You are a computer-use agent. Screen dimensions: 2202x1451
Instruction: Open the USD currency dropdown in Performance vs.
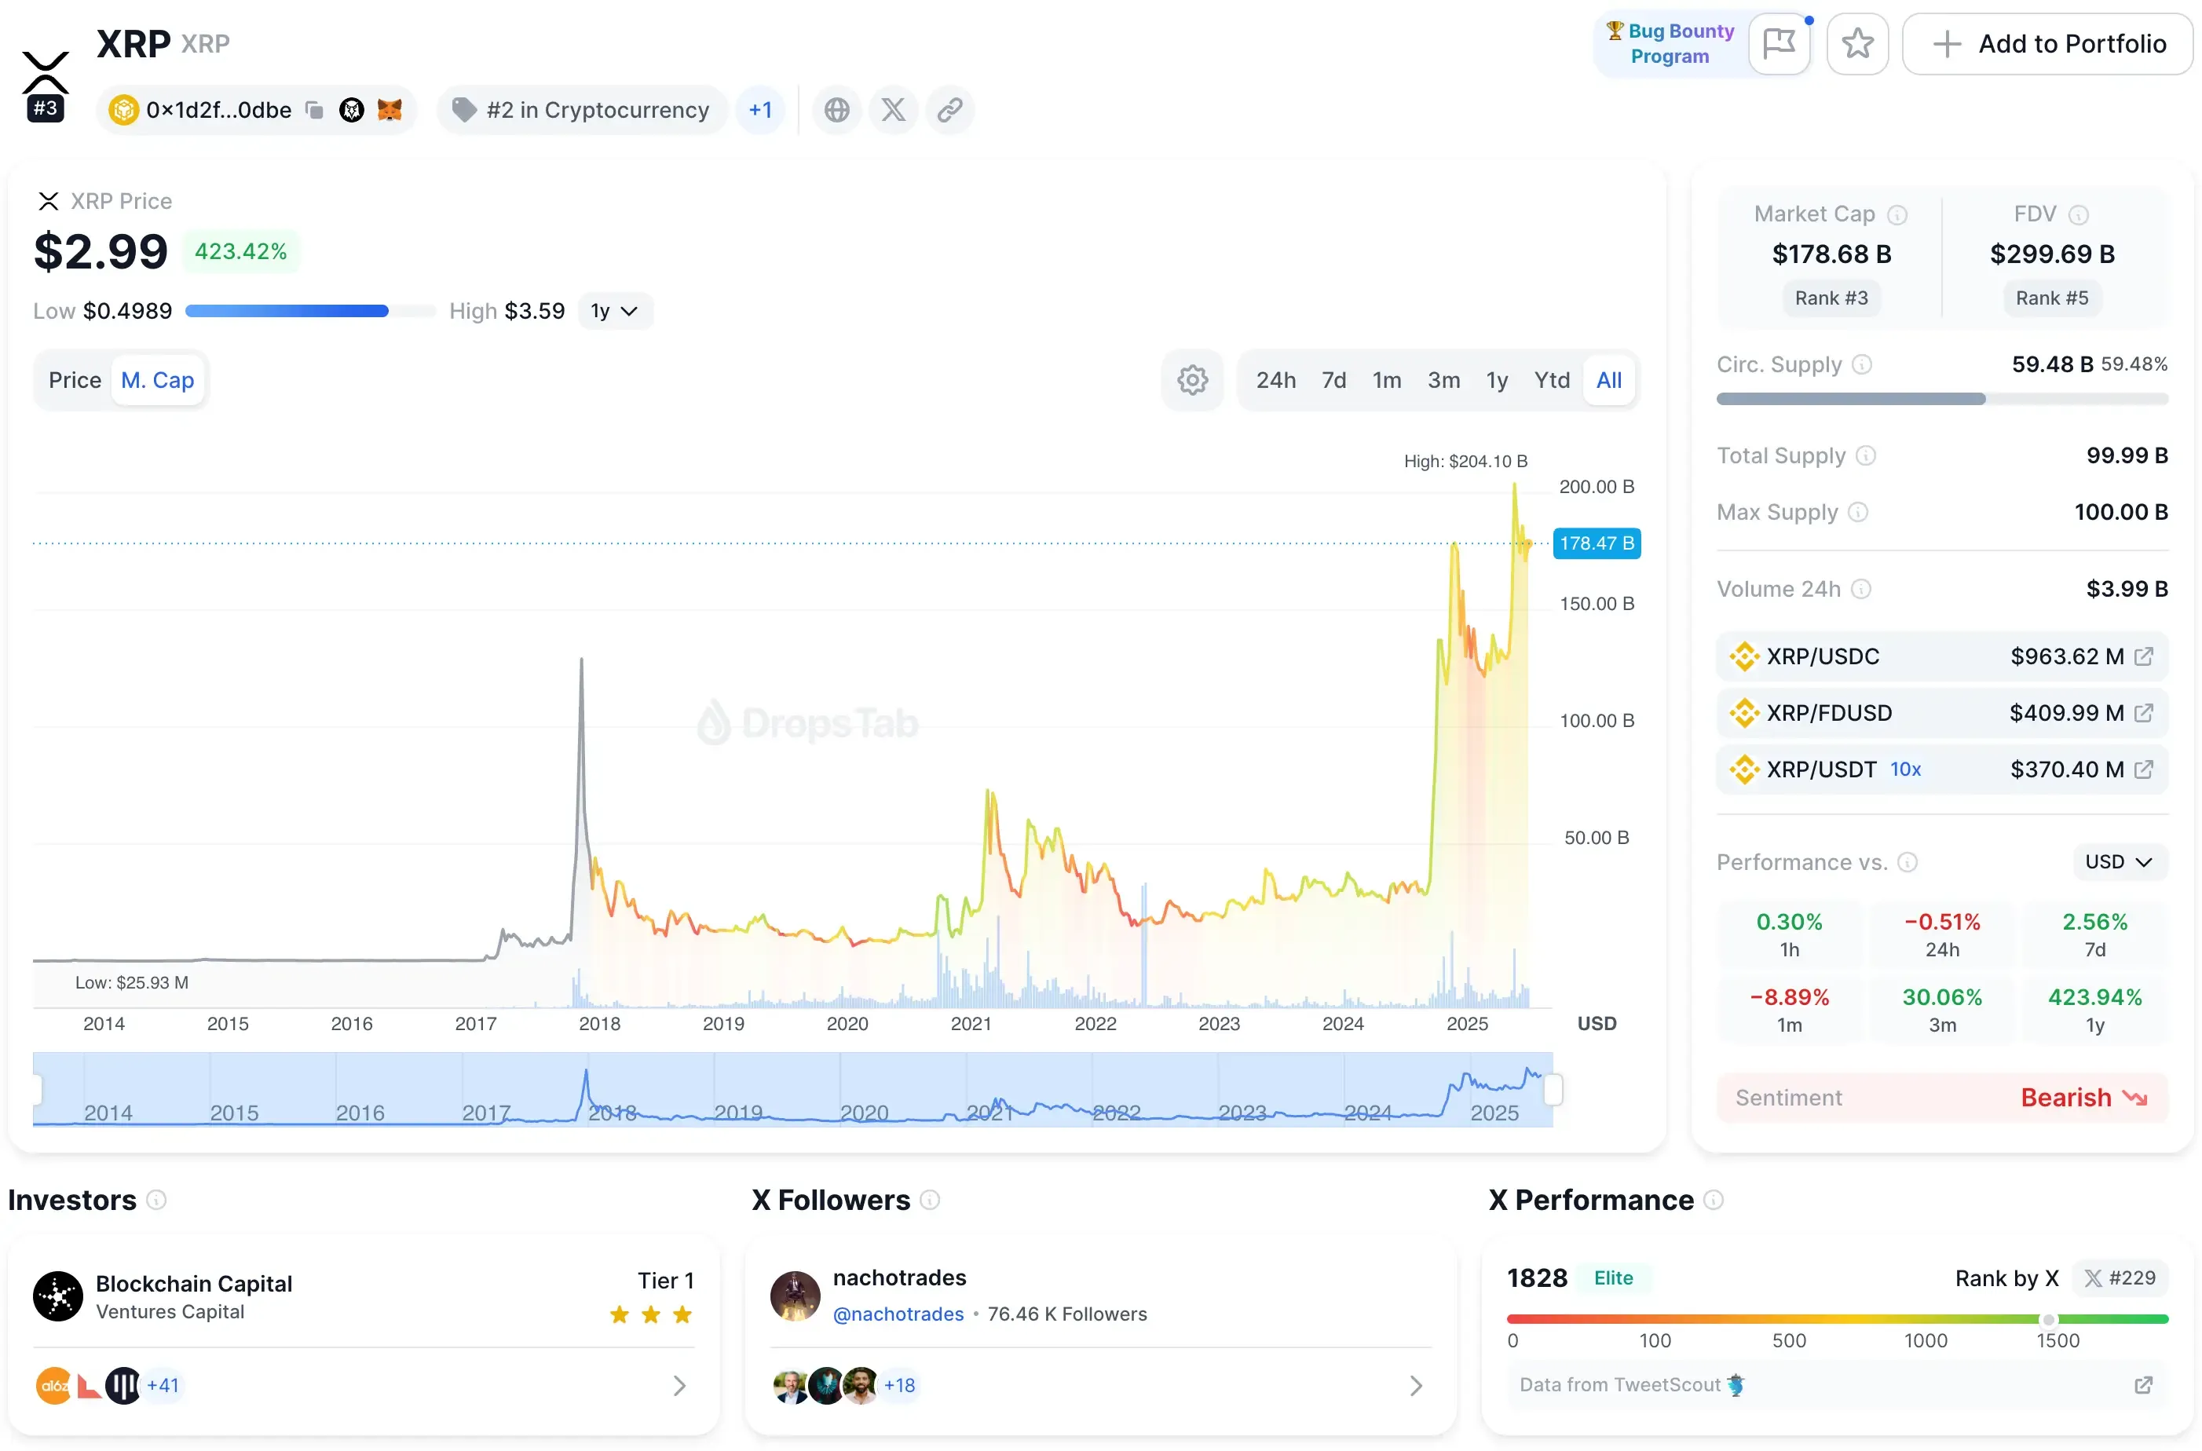(x=2119, y=861)
